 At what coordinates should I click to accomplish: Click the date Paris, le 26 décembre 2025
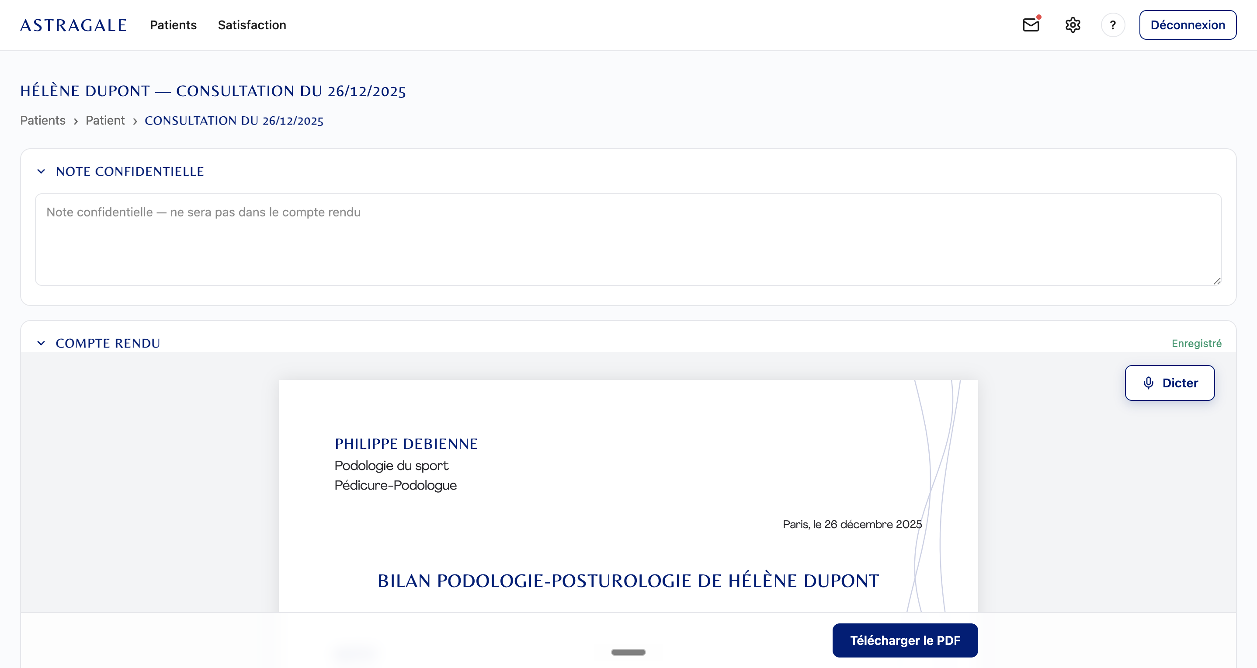tap(852, 524)
